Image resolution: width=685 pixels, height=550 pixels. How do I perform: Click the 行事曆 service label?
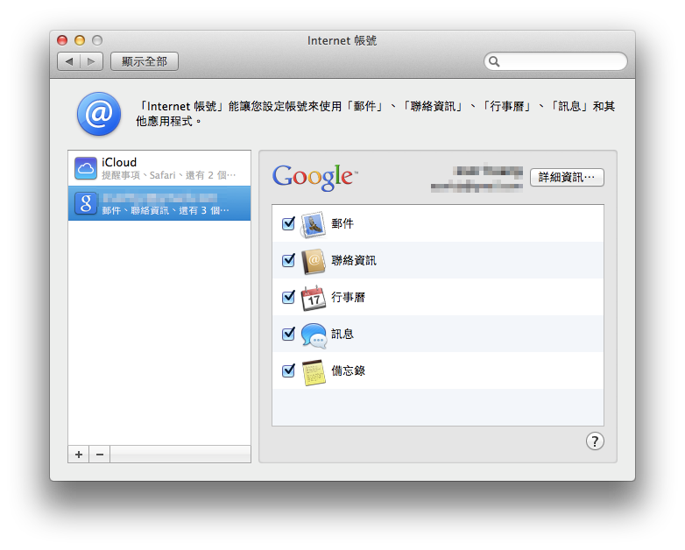348,298
